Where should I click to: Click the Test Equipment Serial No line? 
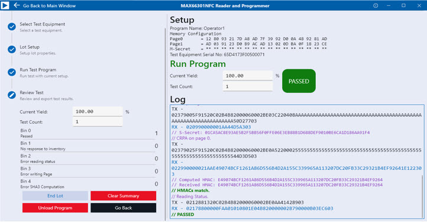point(217,54)
